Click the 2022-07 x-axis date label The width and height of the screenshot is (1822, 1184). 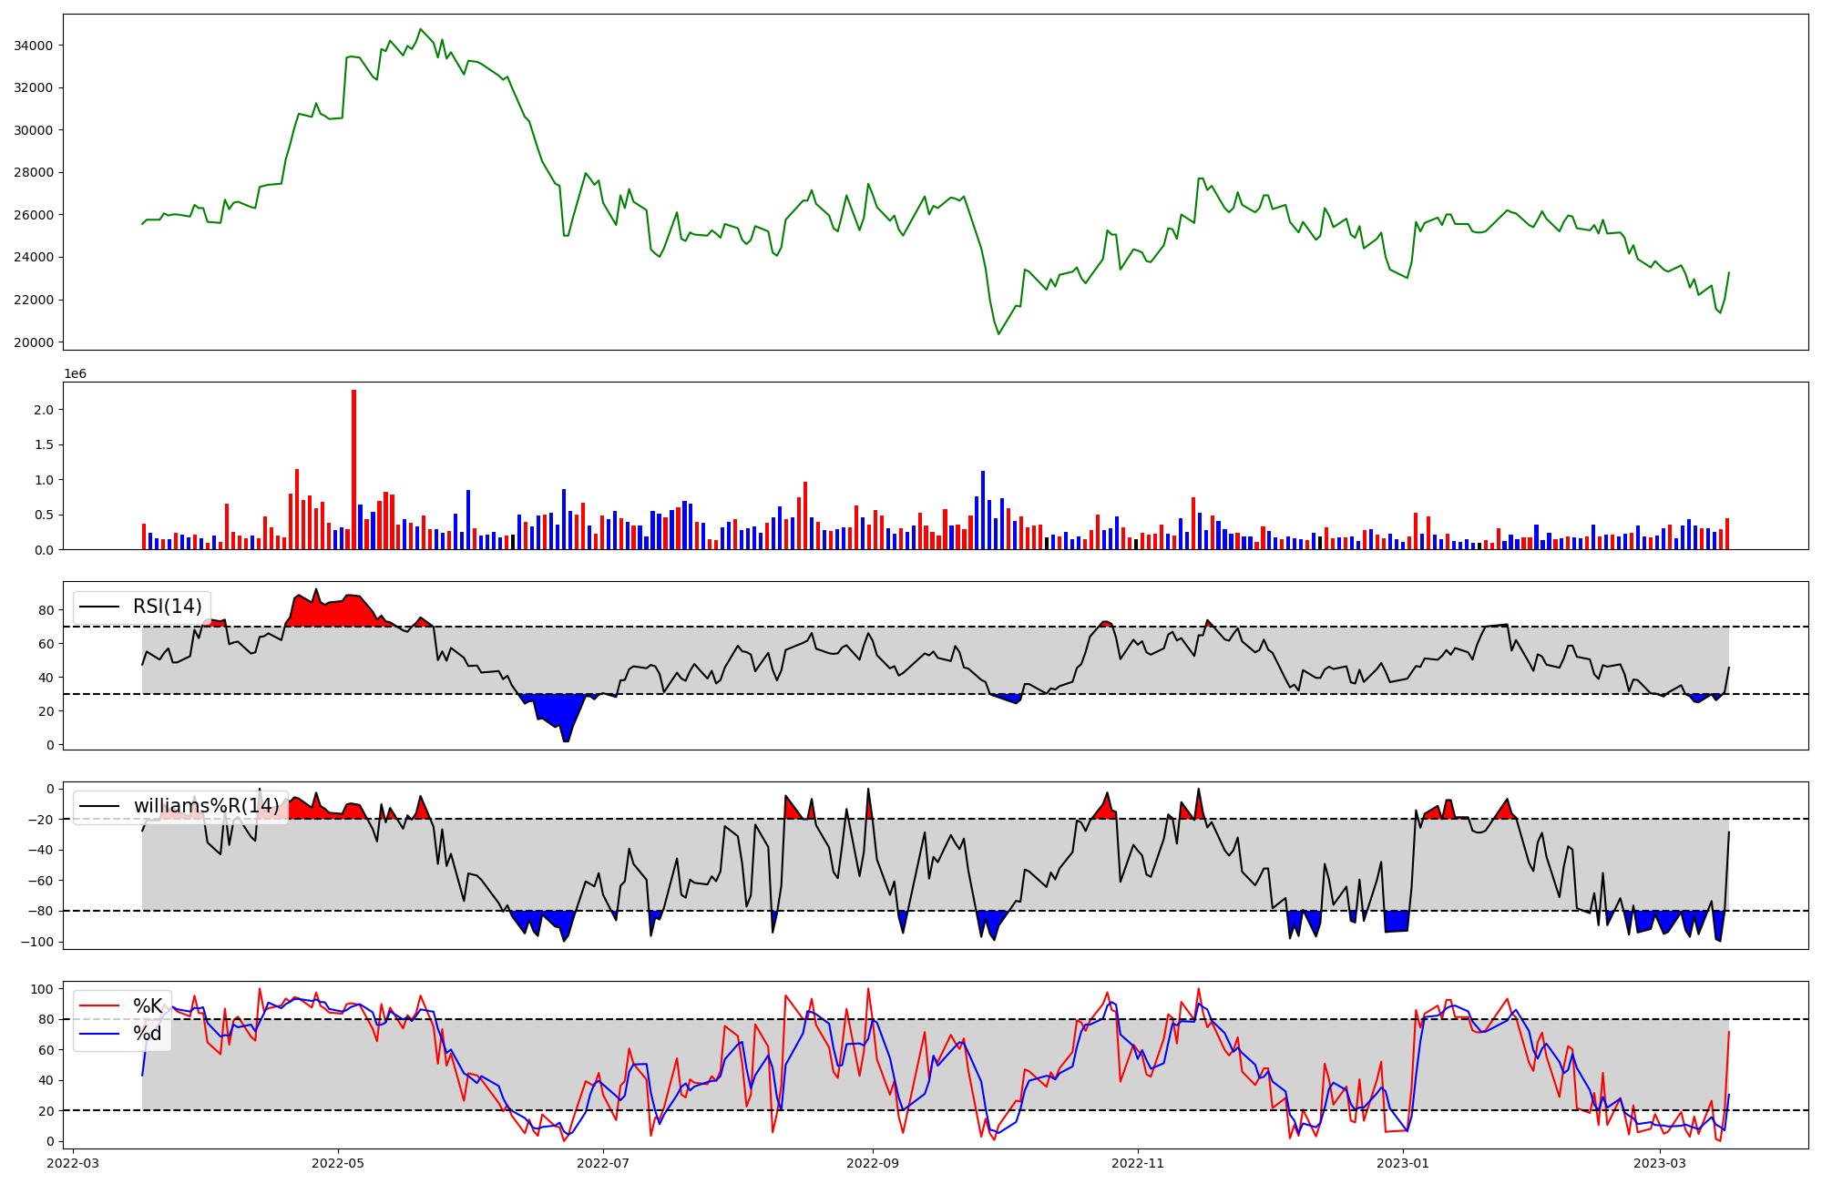click(x=603, y=1163)
